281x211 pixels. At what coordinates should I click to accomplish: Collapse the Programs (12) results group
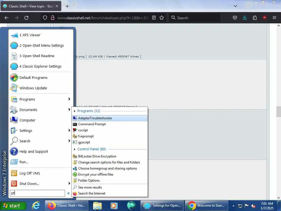pos(75,111)
